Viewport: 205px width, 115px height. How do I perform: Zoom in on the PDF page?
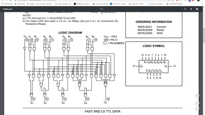point(197,103)
